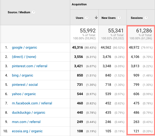
Task: Click the descending sort arrow in Users column
Action: 96,18
